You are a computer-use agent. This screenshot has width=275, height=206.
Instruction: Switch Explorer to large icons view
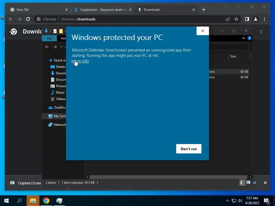(x=248, y=182)
